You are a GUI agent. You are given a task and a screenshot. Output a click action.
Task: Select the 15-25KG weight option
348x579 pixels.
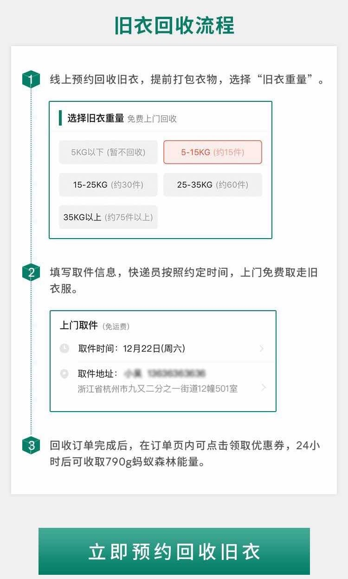108,185
